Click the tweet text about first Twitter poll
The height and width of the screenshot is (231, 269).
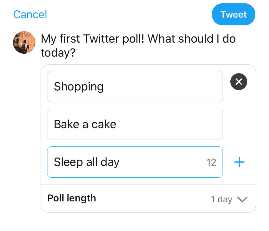pos(138,46)
